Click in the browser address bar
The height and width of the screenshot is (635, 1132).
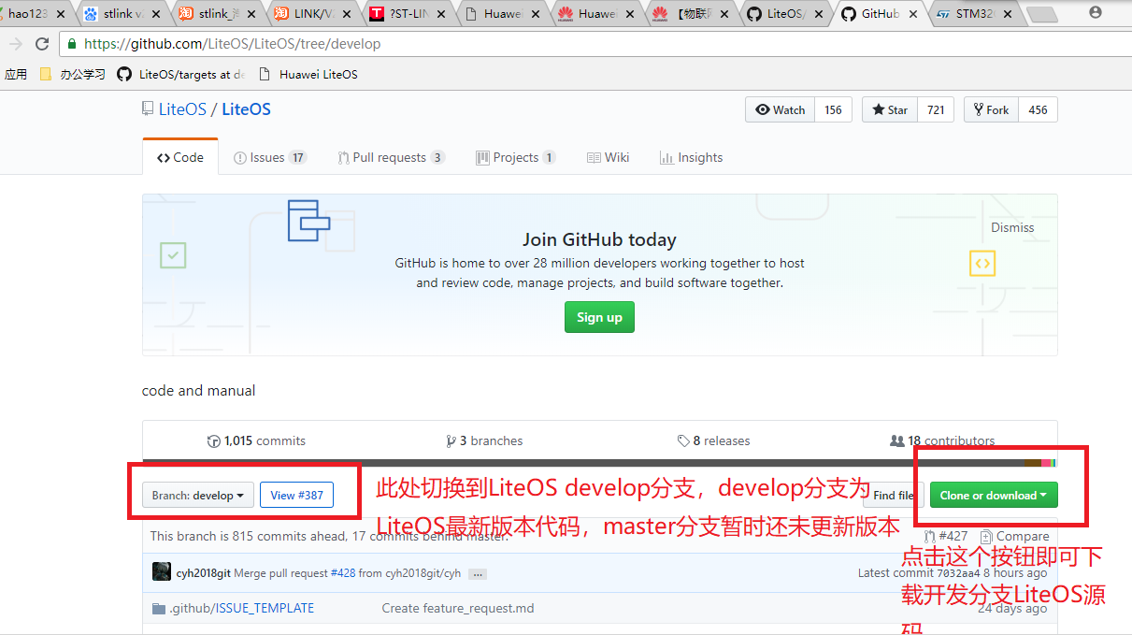[x=374, y=43]
